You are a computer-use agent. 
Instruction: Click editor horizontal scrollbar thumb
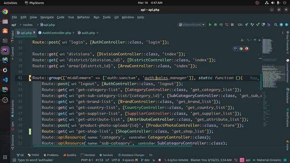click(112, 146)
